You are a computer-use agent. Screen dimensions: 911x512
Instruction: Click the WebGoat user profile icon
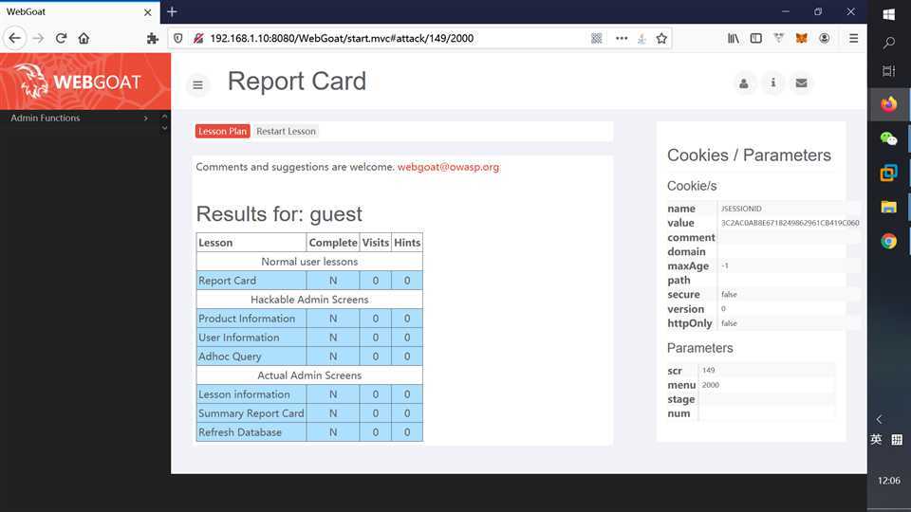point(744,83)
